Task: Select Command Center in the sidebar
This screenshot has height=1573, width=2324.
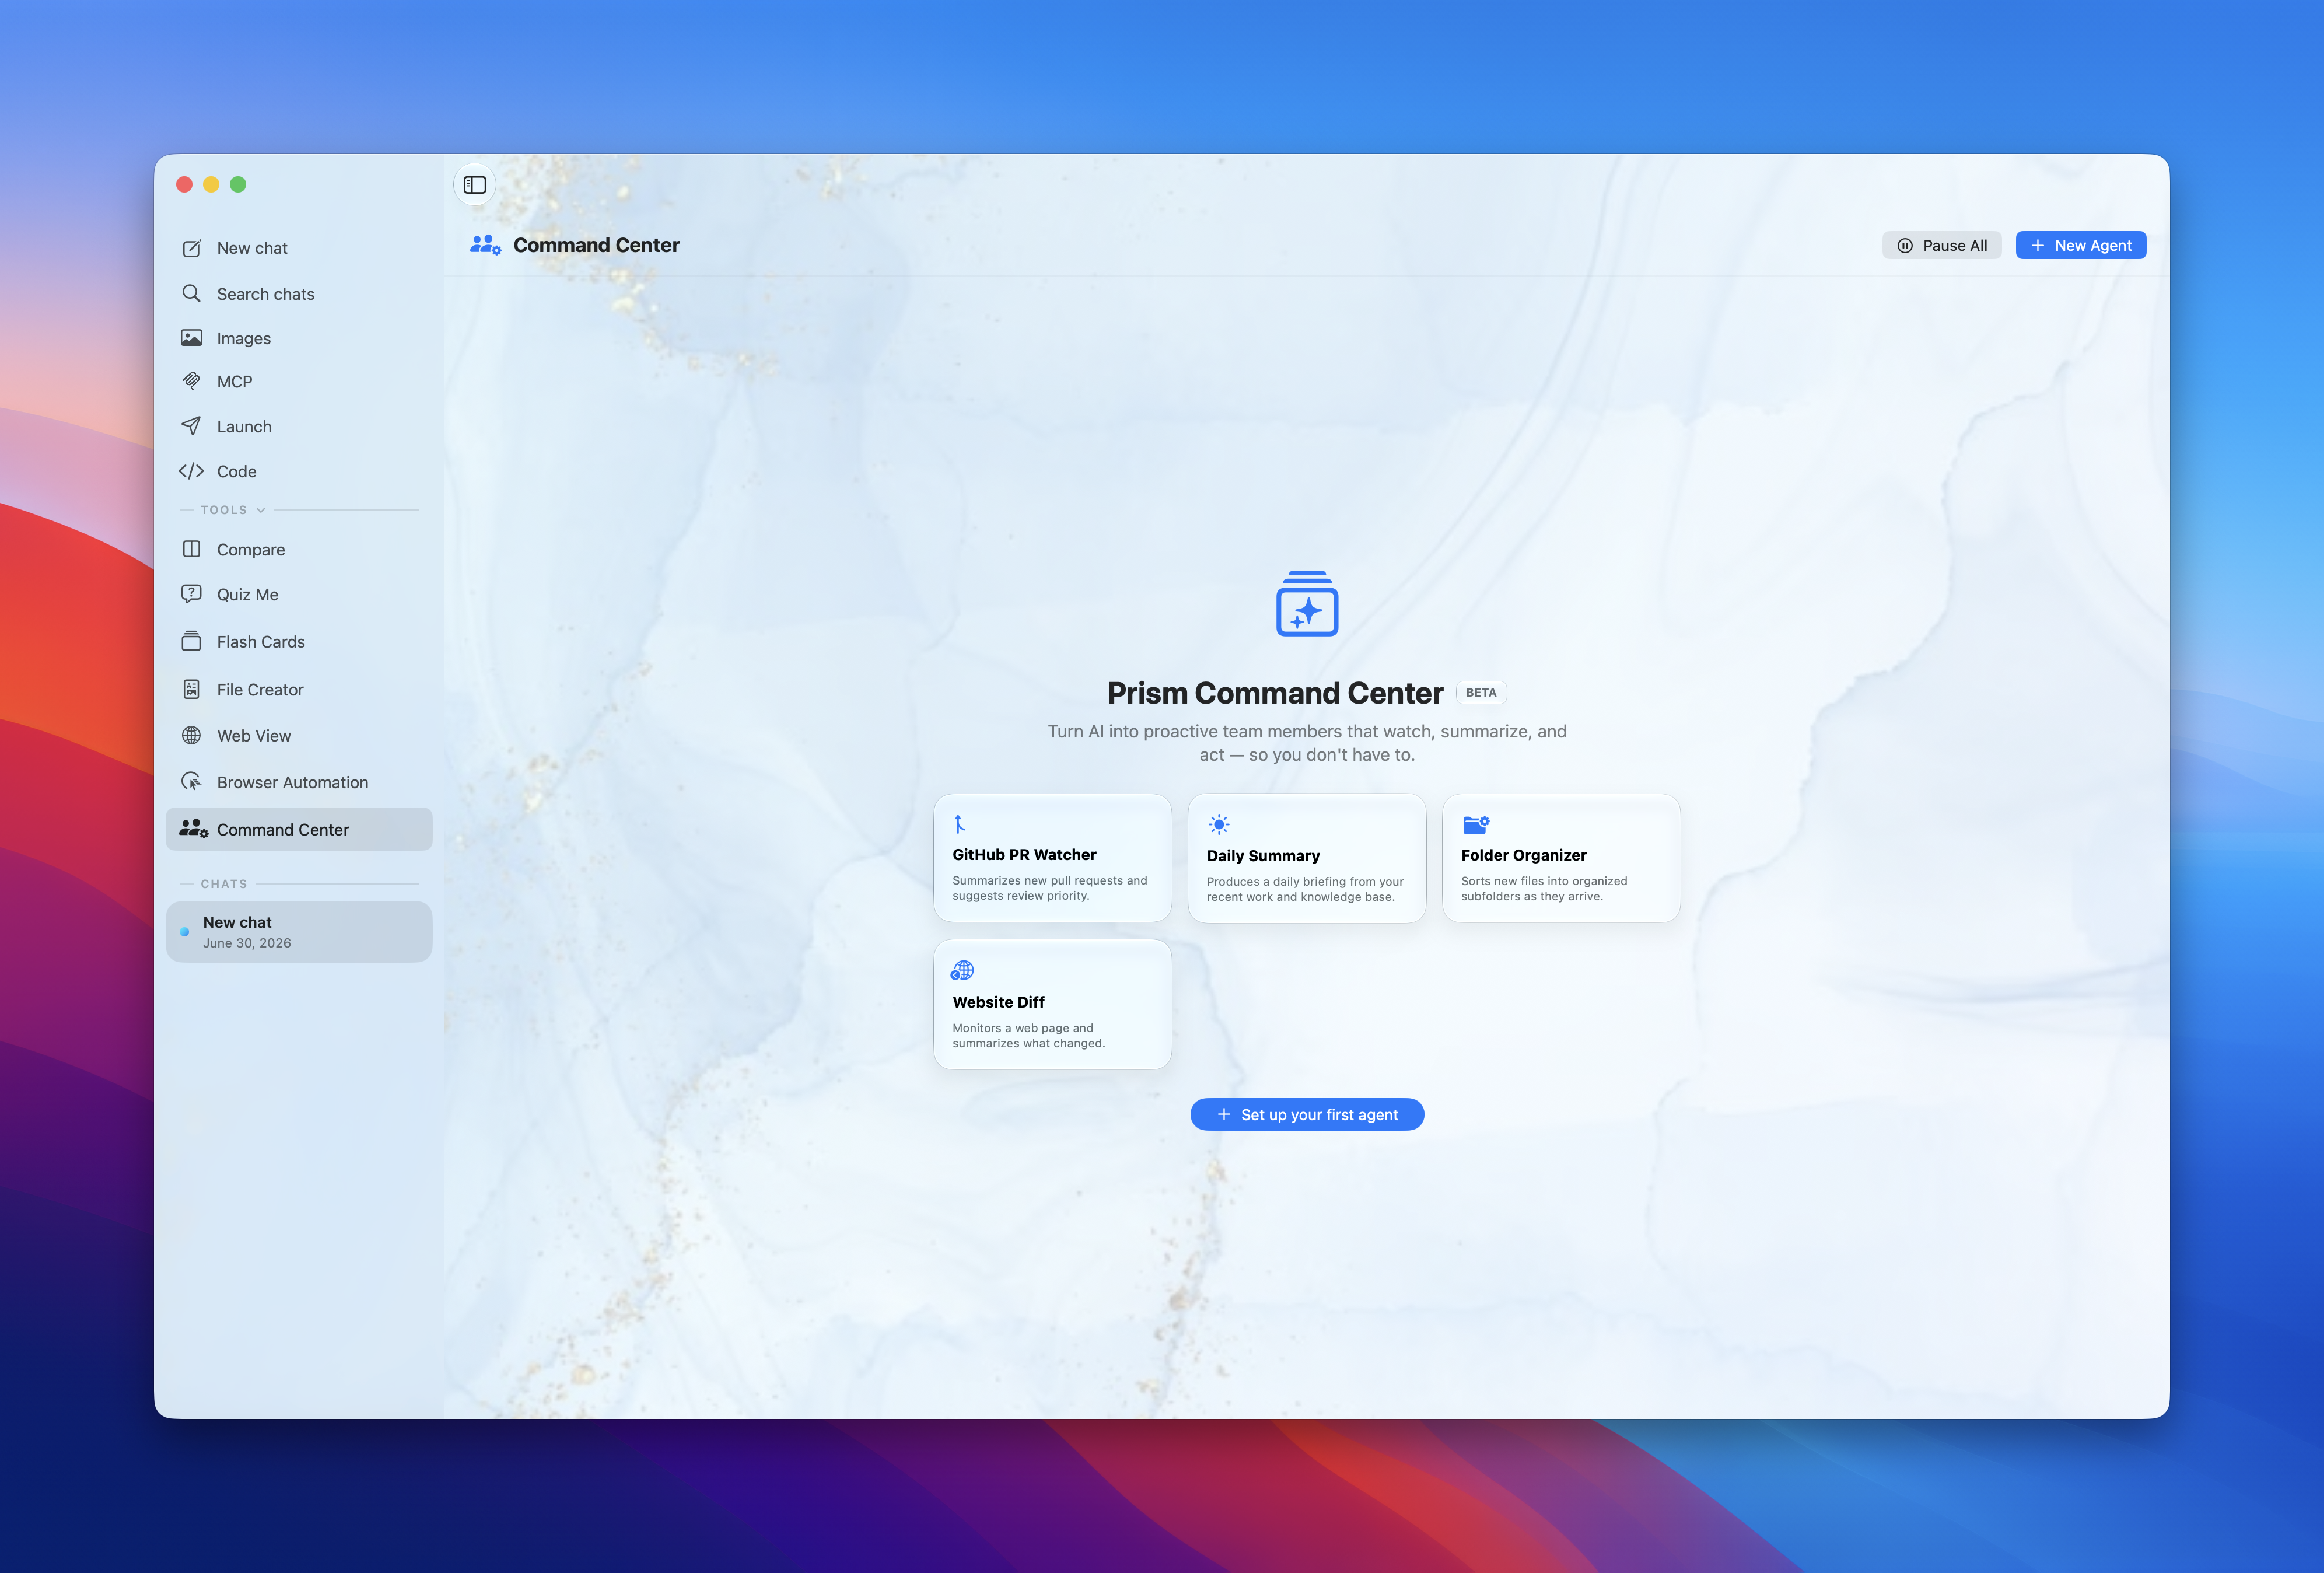Action: tap(299, 829)
